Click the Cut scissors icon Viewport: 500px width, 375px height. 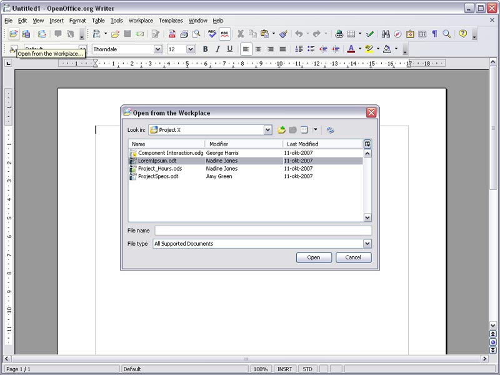(x=241, y=34)
